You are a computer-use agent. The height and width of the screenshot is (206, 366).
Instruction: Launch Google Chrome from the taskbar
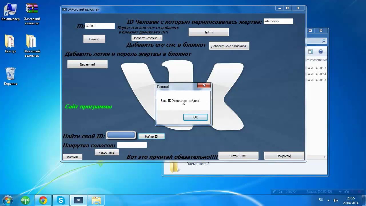[x=43, y=201]
